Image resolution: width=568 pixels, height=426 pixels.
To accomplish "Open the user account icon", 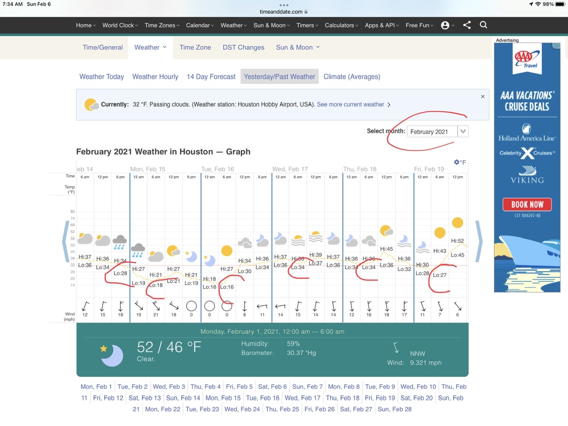I will pyautogui.click(x=445, y=25).
